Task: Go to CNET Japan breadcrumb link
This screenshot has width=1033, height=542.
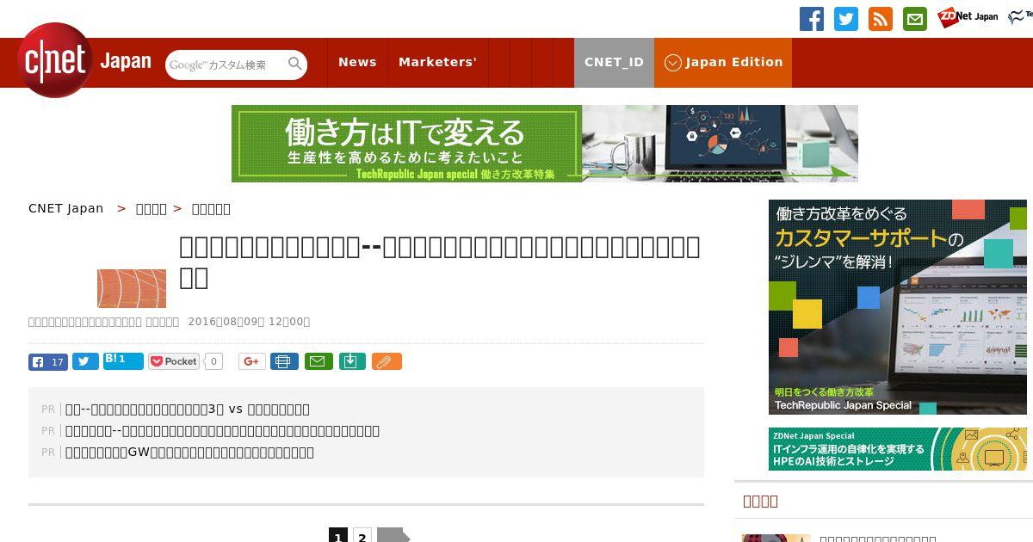Action: pyautogui.click(x=66, y=208)
